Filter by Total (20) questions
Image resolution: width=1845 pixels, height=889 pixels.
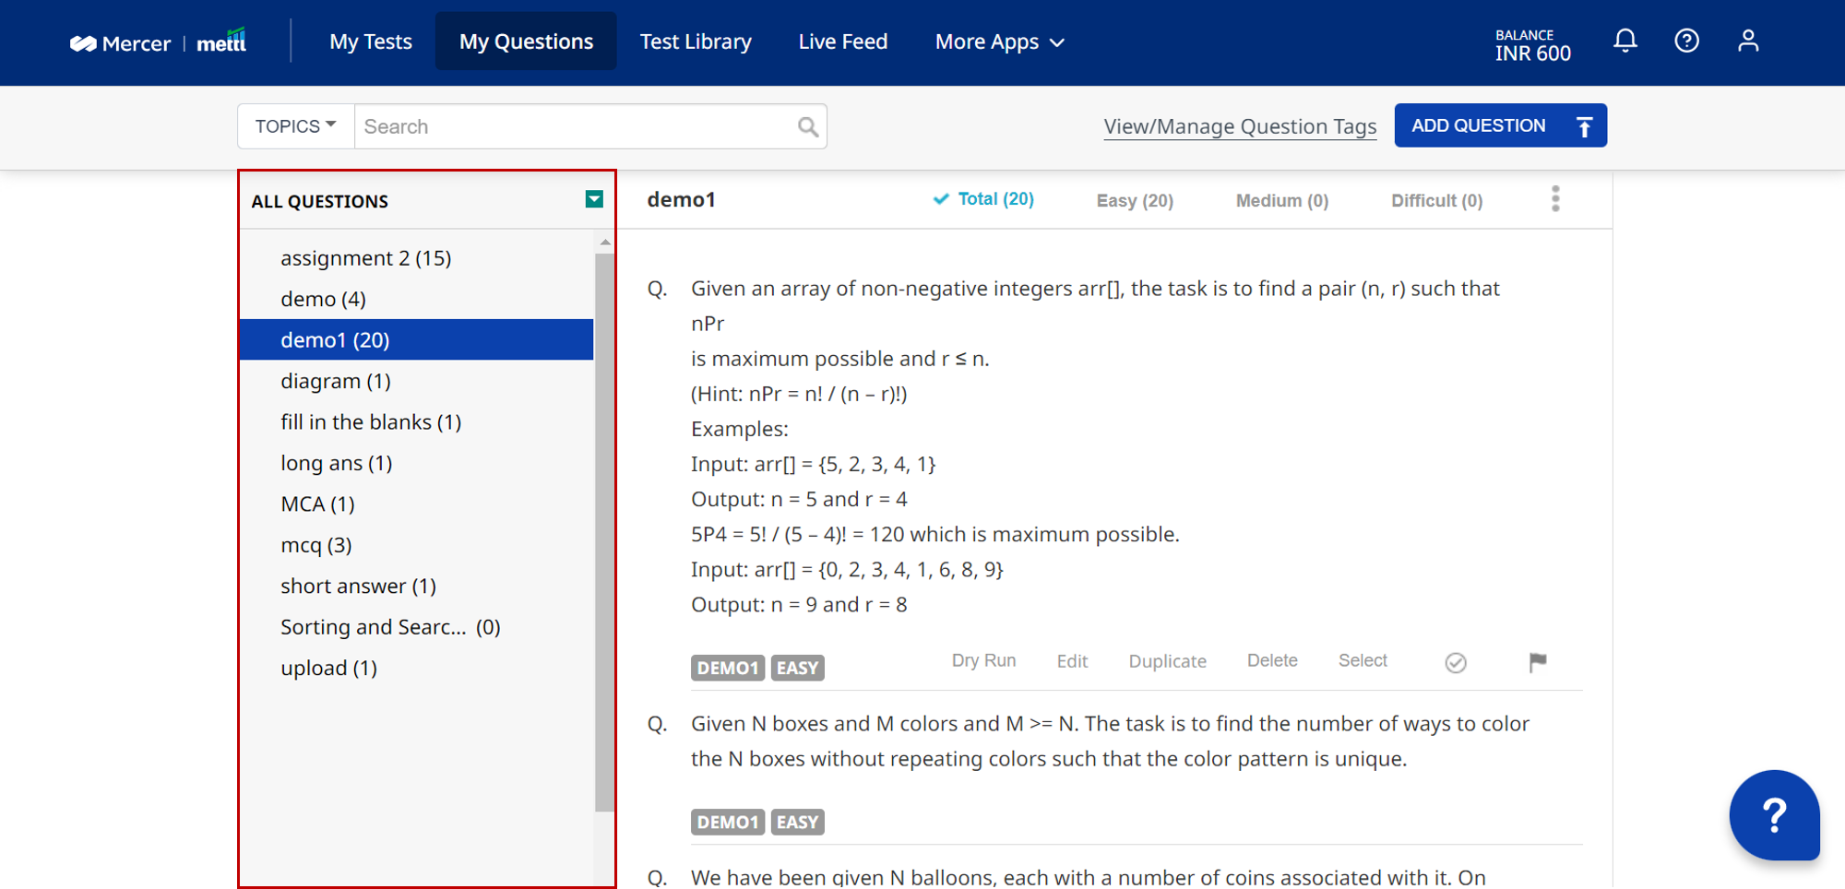983,199
